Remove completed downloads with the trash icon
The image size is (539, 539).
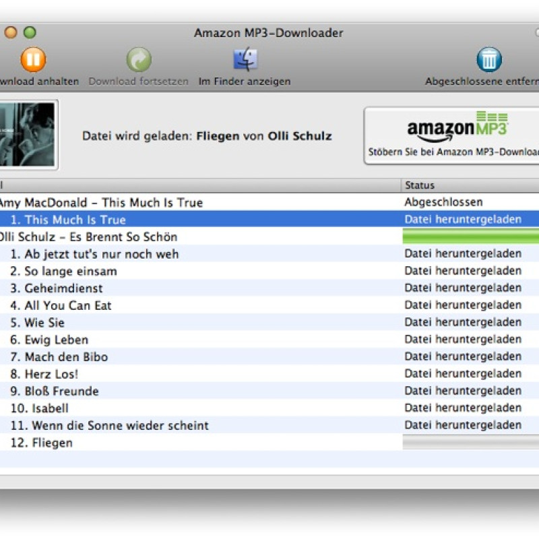coord(489,59)
